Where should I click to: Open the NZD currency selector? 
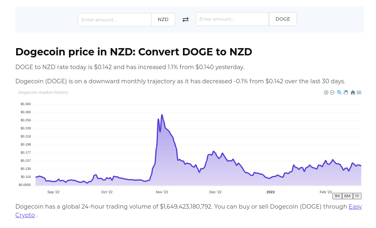[x=163, y=19]
